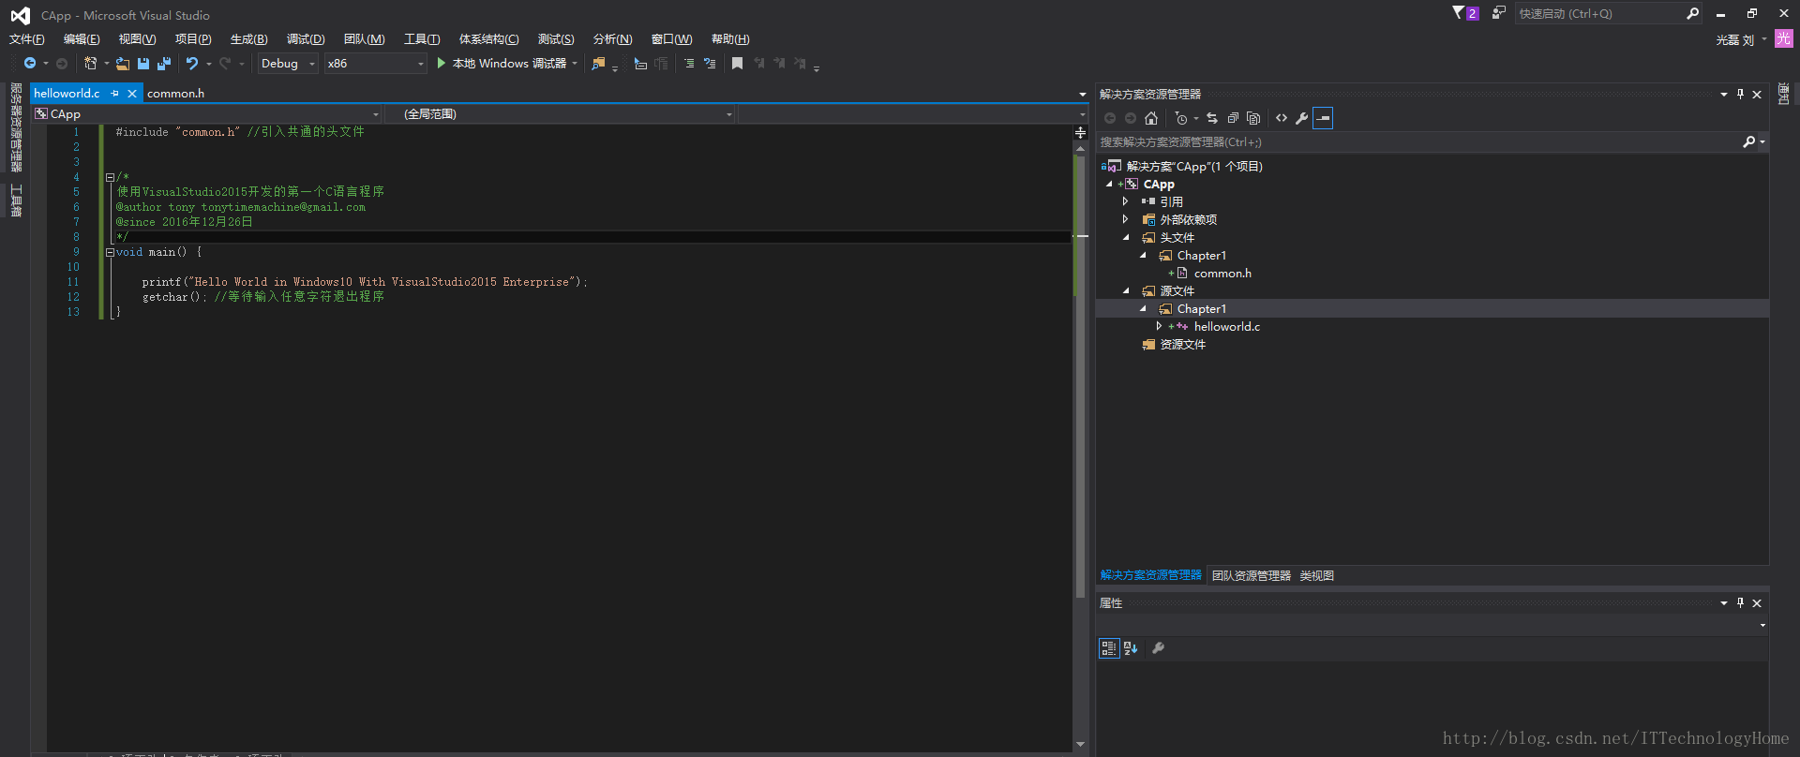This screenshot has height=757, width=1800.
Task: Click the Navigate Backward toolbar arrow
Action: click(x=30, y=64)
